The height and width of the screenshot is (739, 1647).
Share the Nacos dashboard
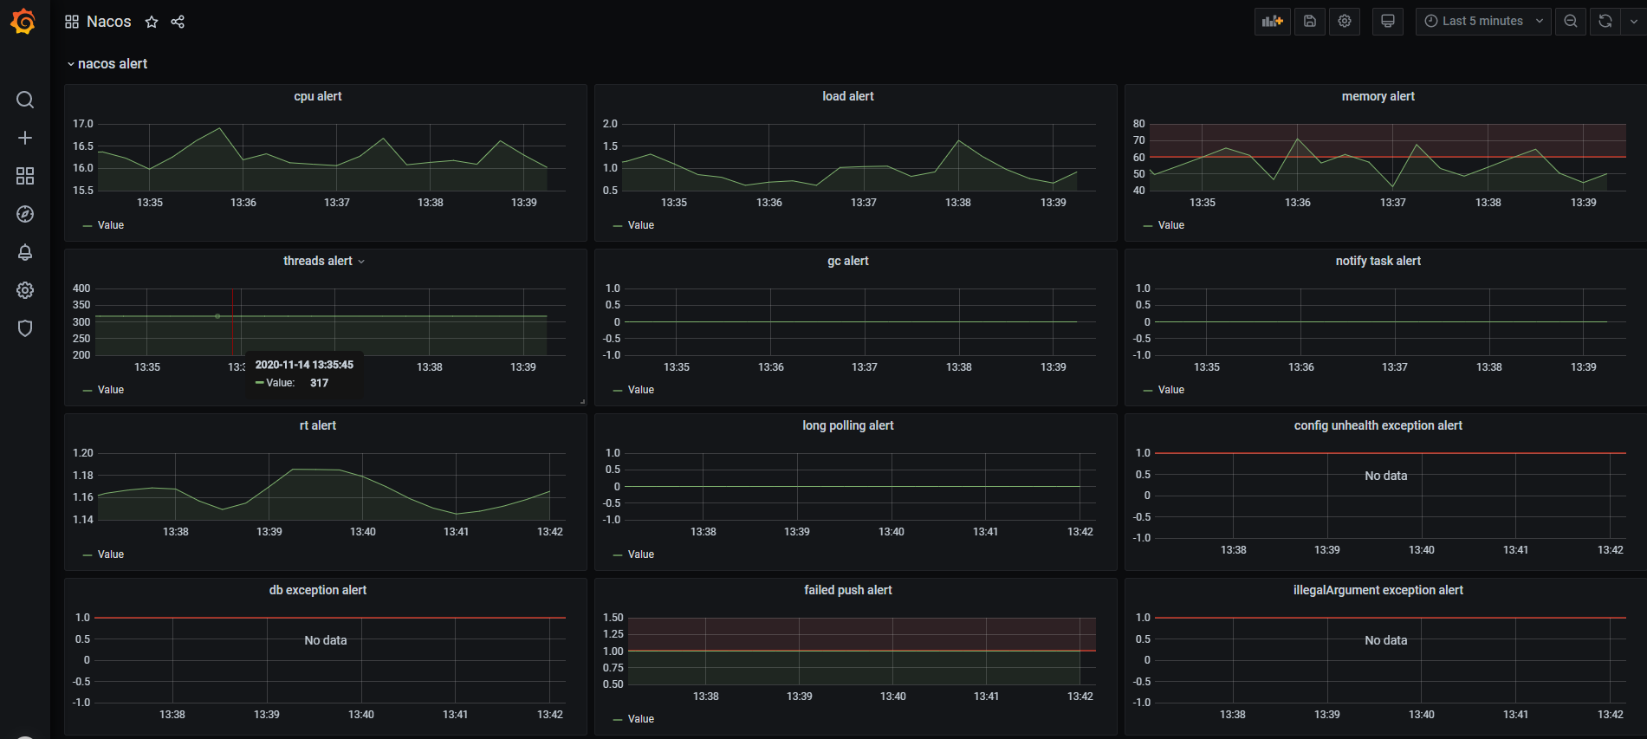178,22
